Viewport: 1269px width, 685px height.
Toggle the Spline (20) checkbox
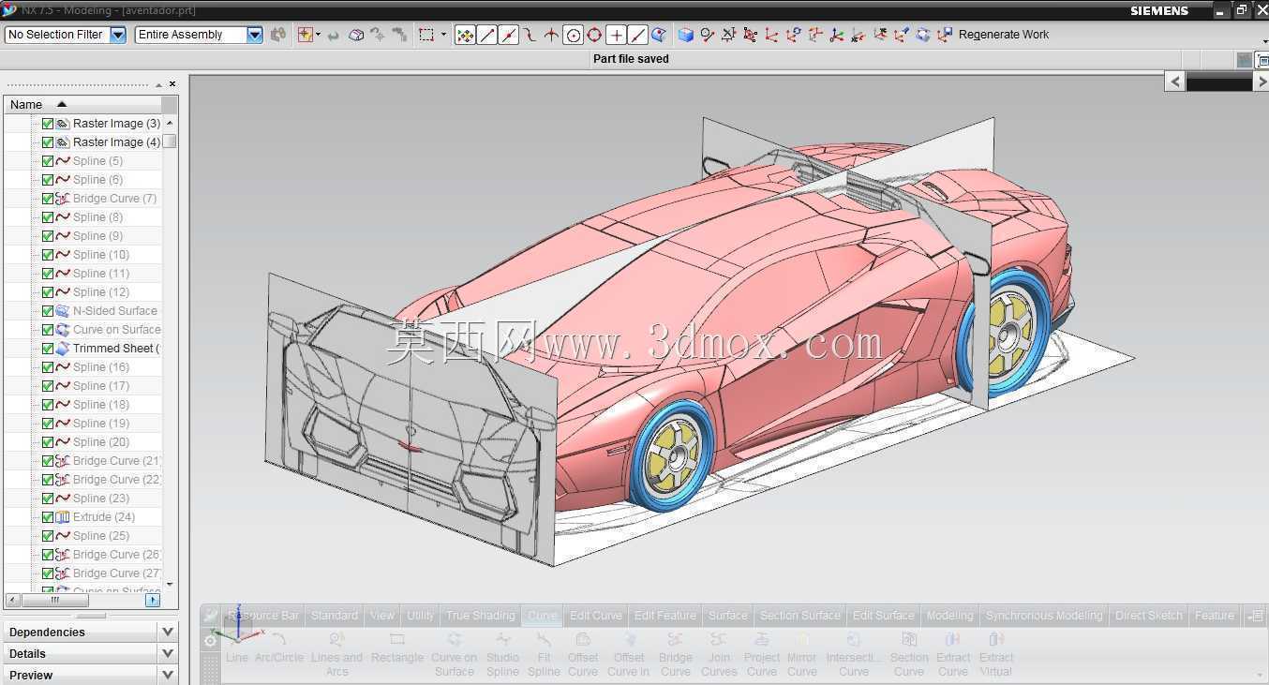tap(48, 442)
